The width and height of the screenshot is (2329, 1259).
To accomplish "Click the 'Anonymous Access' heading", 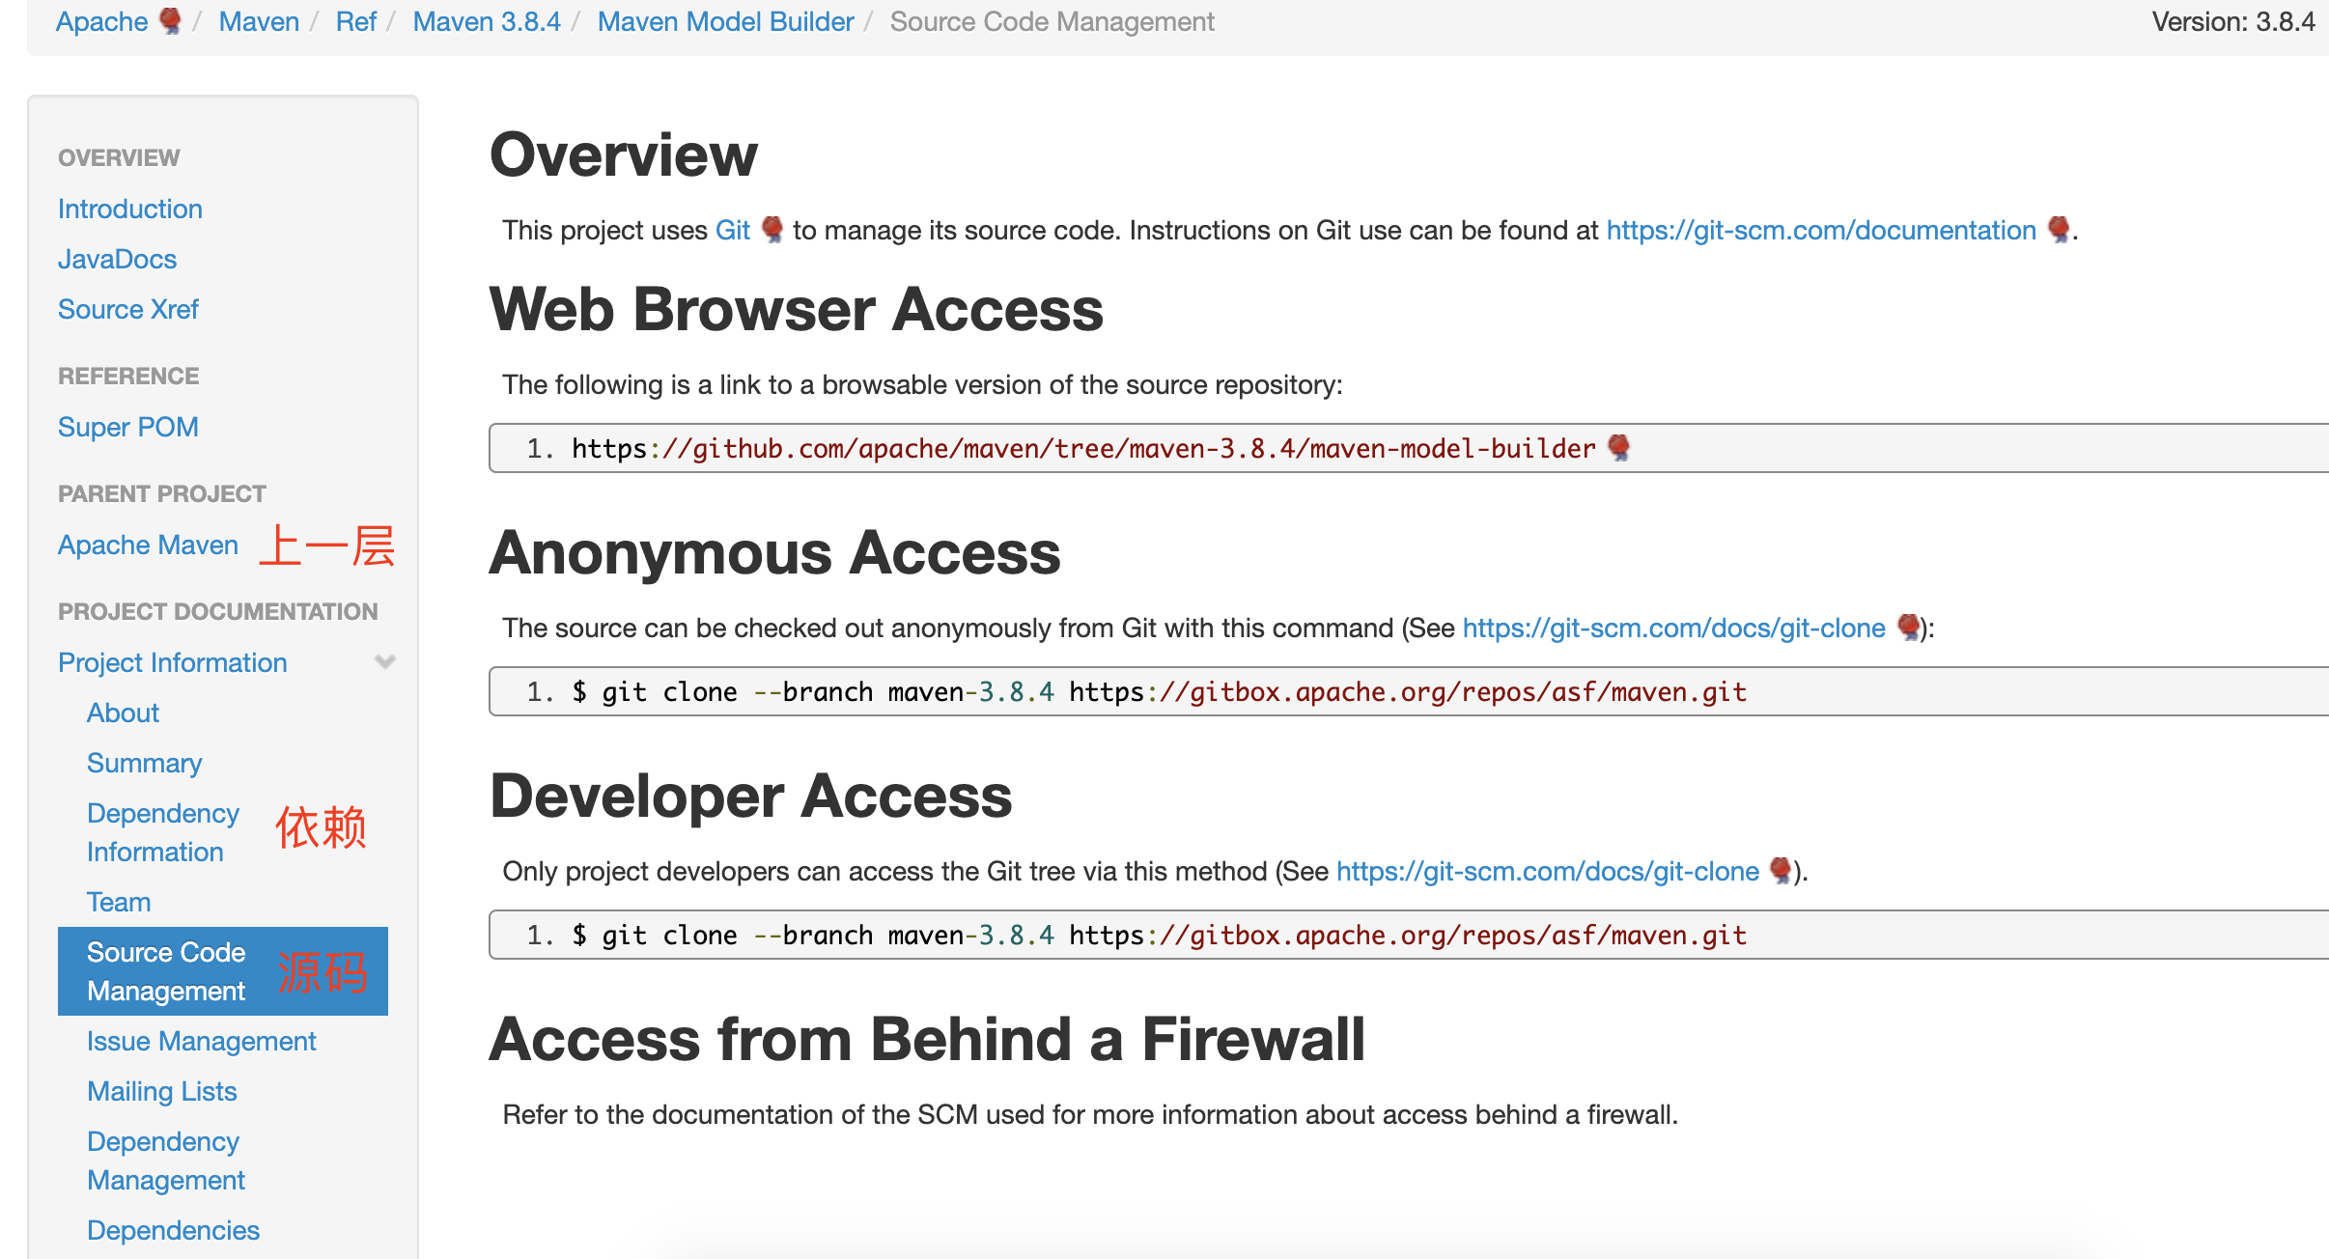I will 775,552.
